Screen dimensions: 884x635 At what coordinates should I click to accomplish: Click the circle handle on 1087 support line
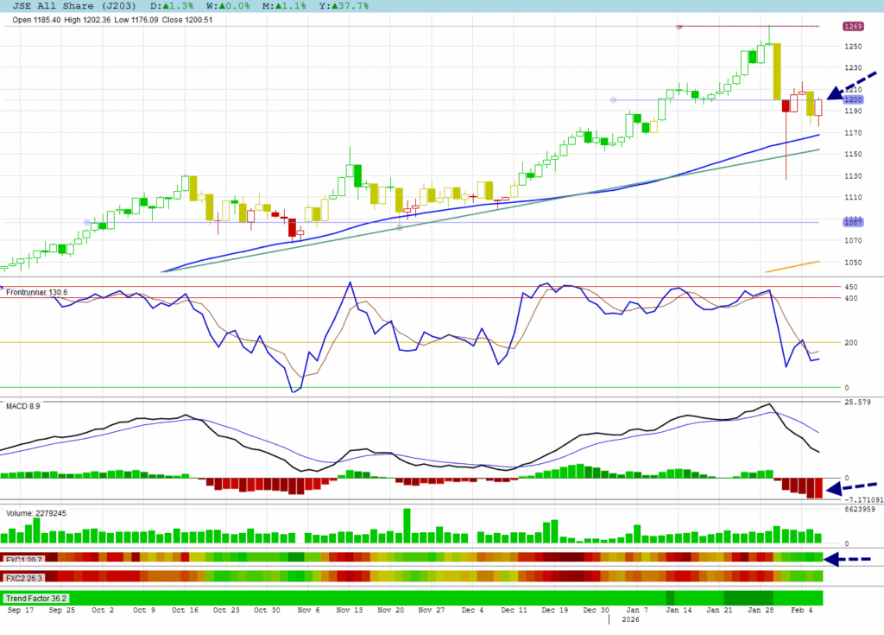(86, 223)
